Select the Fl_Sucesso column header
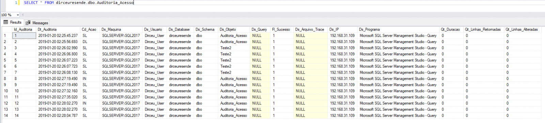This screenshot has width=545, height=123. [x=282, y=29]
